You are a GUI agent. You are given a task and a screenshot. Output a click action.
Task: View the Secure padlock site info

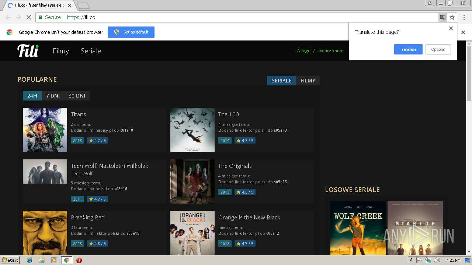point(50,17)
